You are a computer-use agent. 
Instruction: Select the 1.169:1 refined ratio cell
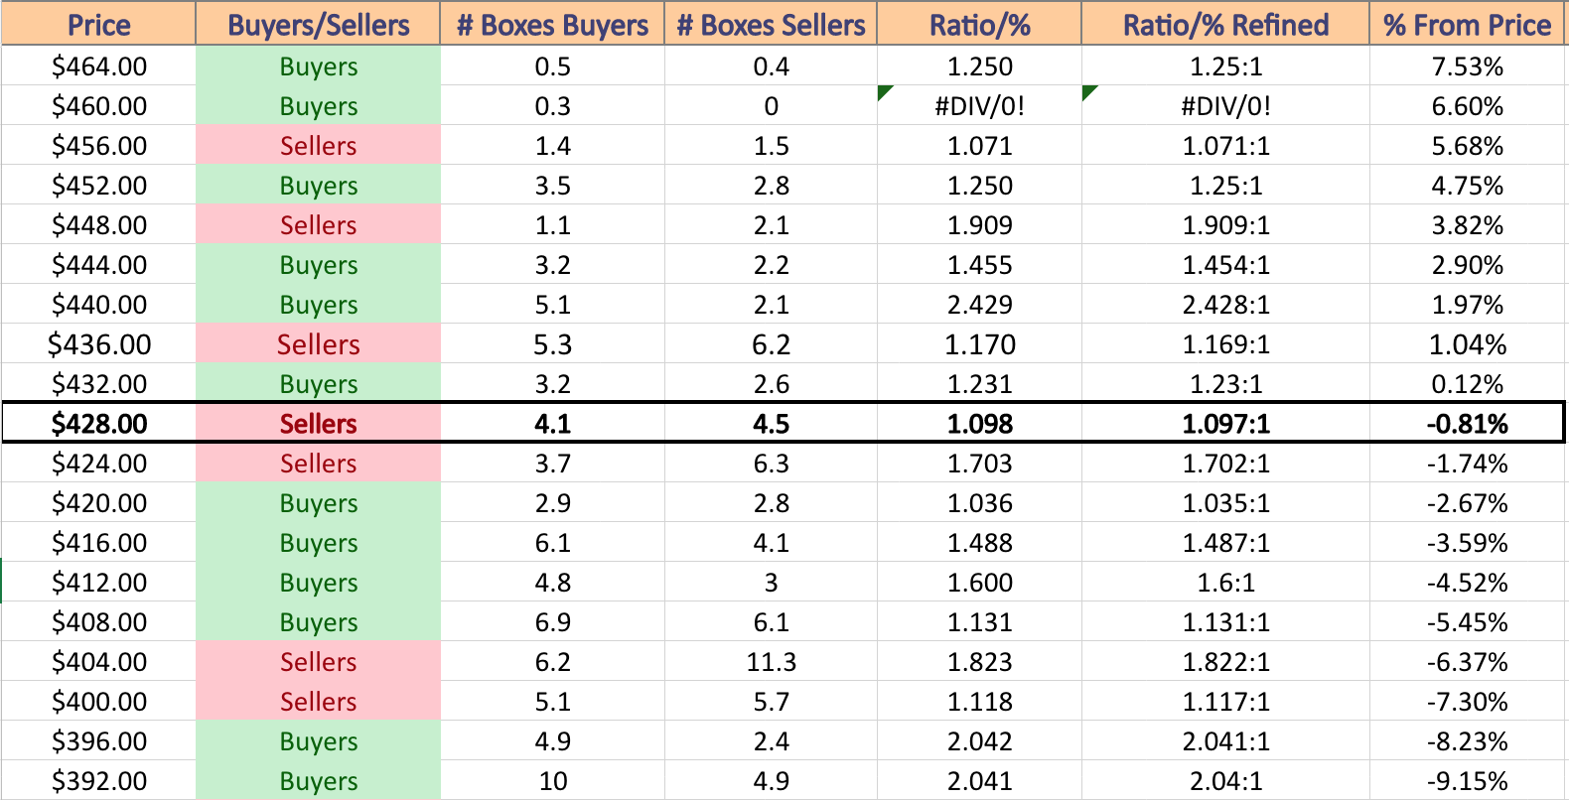1225,344
